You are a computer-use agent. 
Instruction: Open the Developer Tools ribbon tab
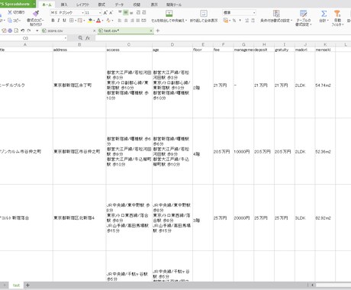point(174,5)
